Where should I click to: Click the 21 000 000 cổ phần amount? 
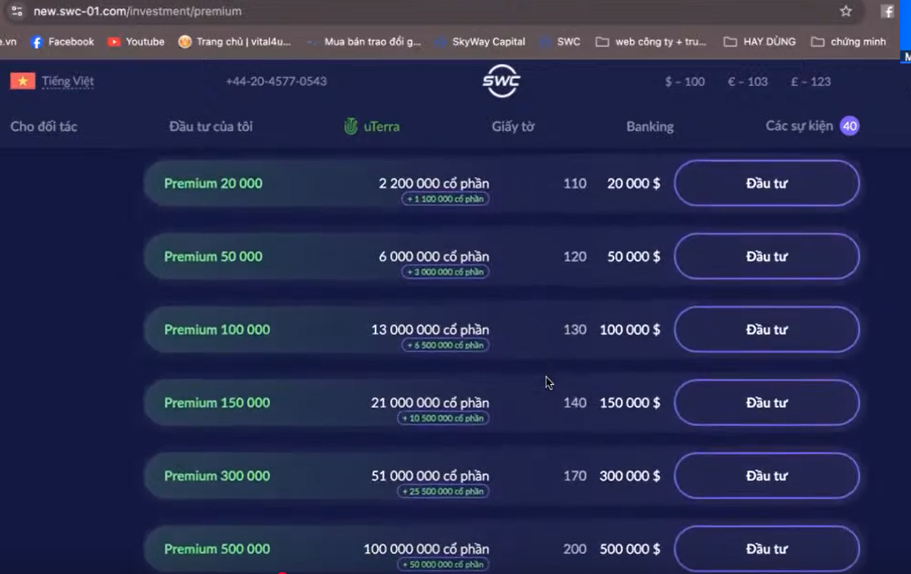click(430, 403)
